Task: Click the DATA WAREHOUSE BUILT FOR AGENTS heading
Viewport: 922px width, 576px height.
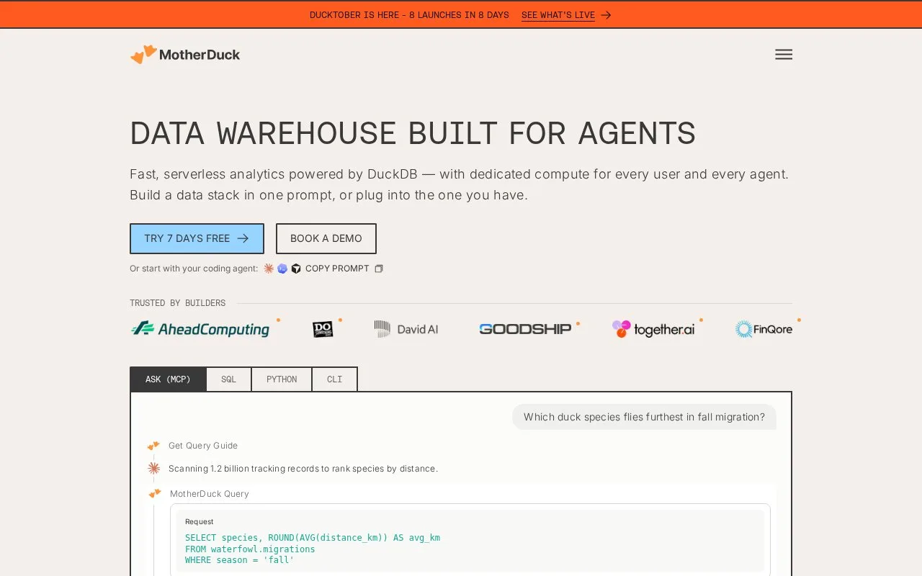Action: point(413,134)
